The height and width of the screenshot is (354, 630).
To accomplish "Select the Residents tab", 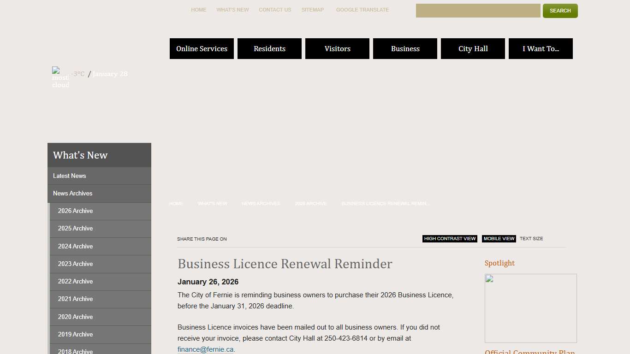I will (269, 48).
